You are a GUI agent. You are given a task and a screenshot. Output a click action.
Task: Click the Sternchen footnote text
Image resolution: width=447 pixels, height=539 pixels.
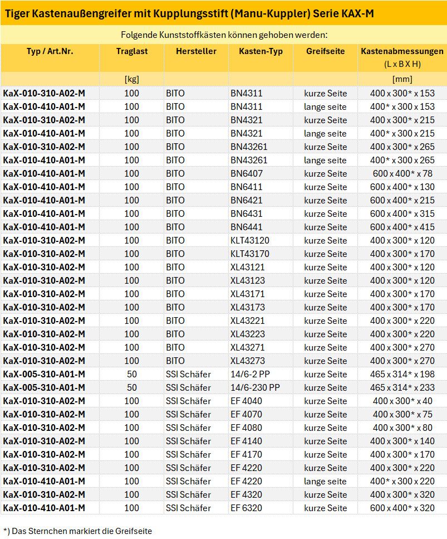coord(77,531)
